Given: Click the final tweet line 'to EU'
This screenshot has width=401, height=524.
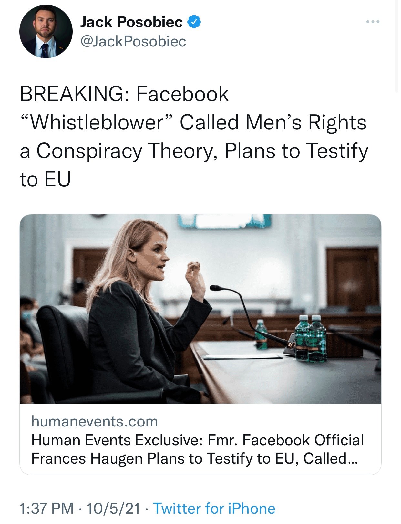Looking at the screenshot, I should tap(45, 179).
